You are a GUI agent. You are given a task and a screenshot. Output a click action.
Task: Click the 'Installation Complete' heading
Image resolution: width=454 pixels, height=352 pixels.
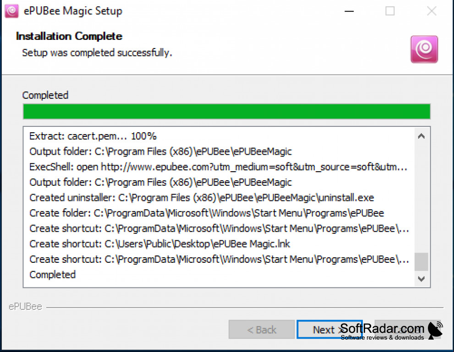click(69, 36)
